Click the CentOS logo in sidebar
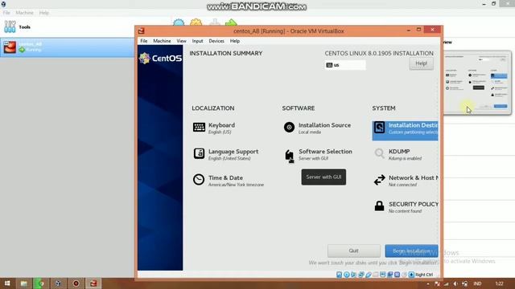 pos(160,59)
